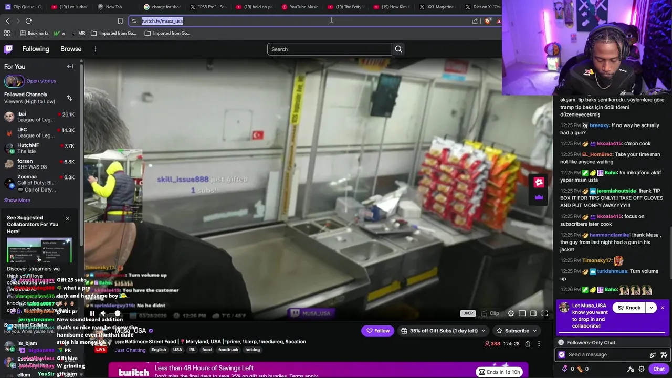Open chat identity badge icon
The width and height of the screenshot is (672, 378).
coord(562,354)
